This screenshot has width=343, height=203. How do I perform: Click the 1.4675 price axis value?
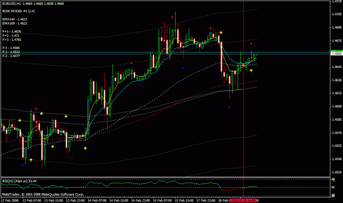tap(337, 41)
